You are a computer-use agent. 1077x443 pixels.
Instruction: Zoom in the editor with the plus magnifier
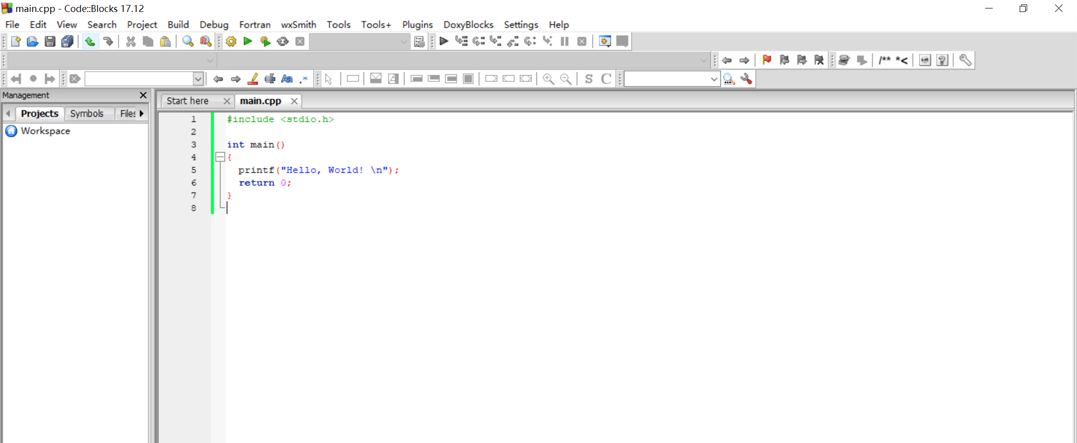coord(548,79)
